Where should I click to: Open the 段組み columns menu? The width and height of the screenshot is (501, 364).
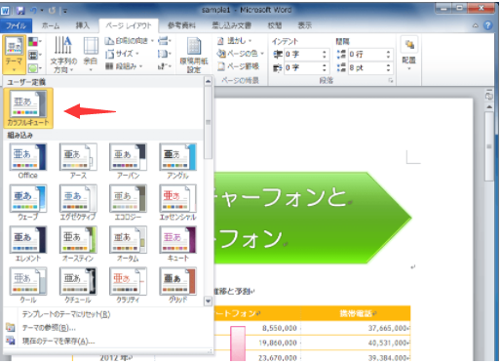(x=124, y=66)
